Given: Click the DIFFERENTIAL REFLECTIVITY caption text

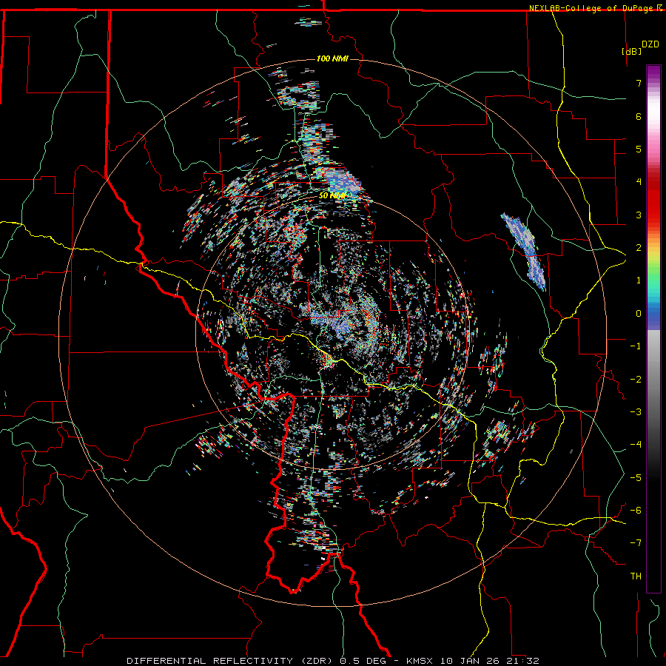Looking at the screenshot, I should click(x=210, y=661).
